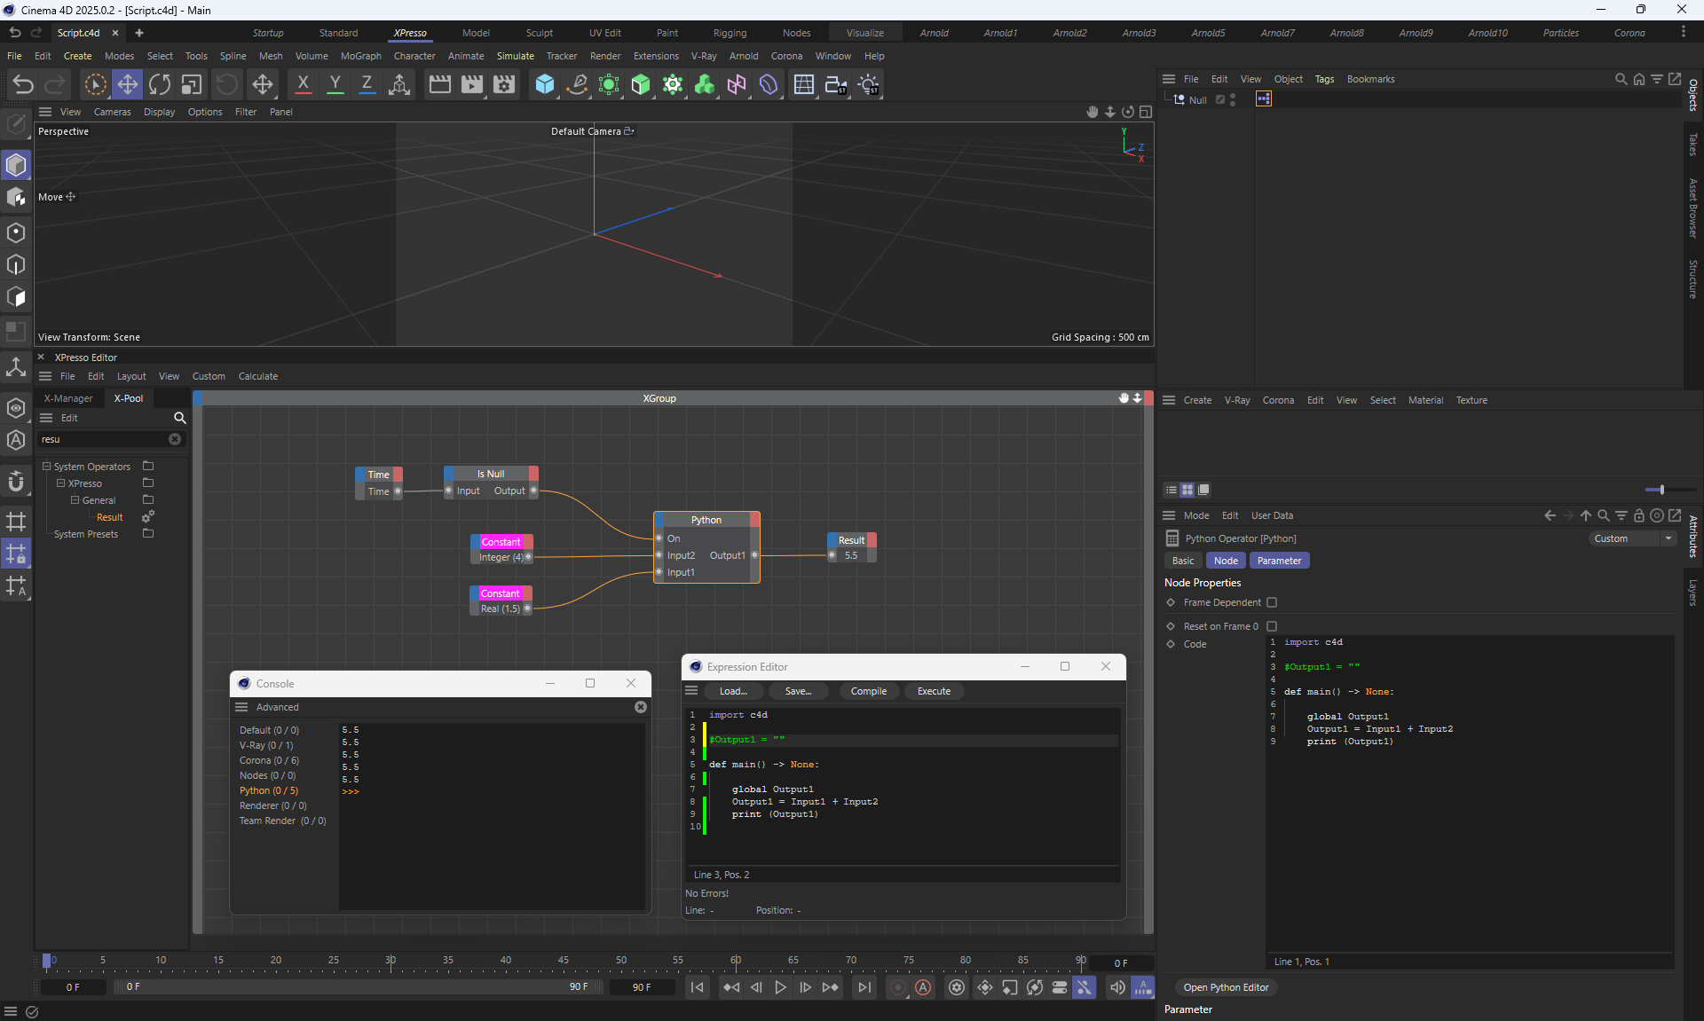Click the Autokeying icon in the timeline bar
Screen dimensions: 1704x1021
[923, 987]
